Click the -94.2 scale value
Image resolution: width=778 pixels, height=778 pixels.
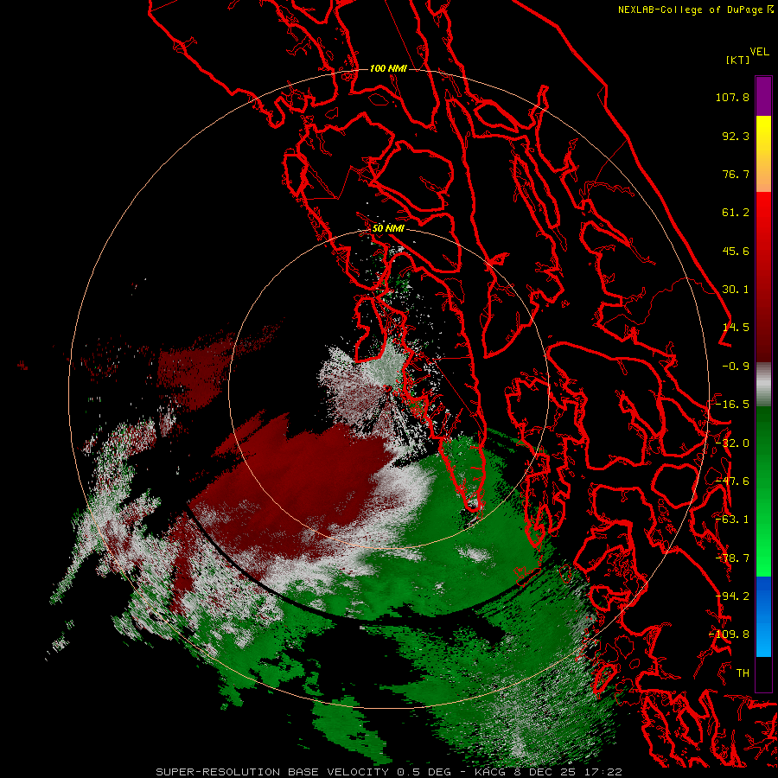tap(732, 596)
